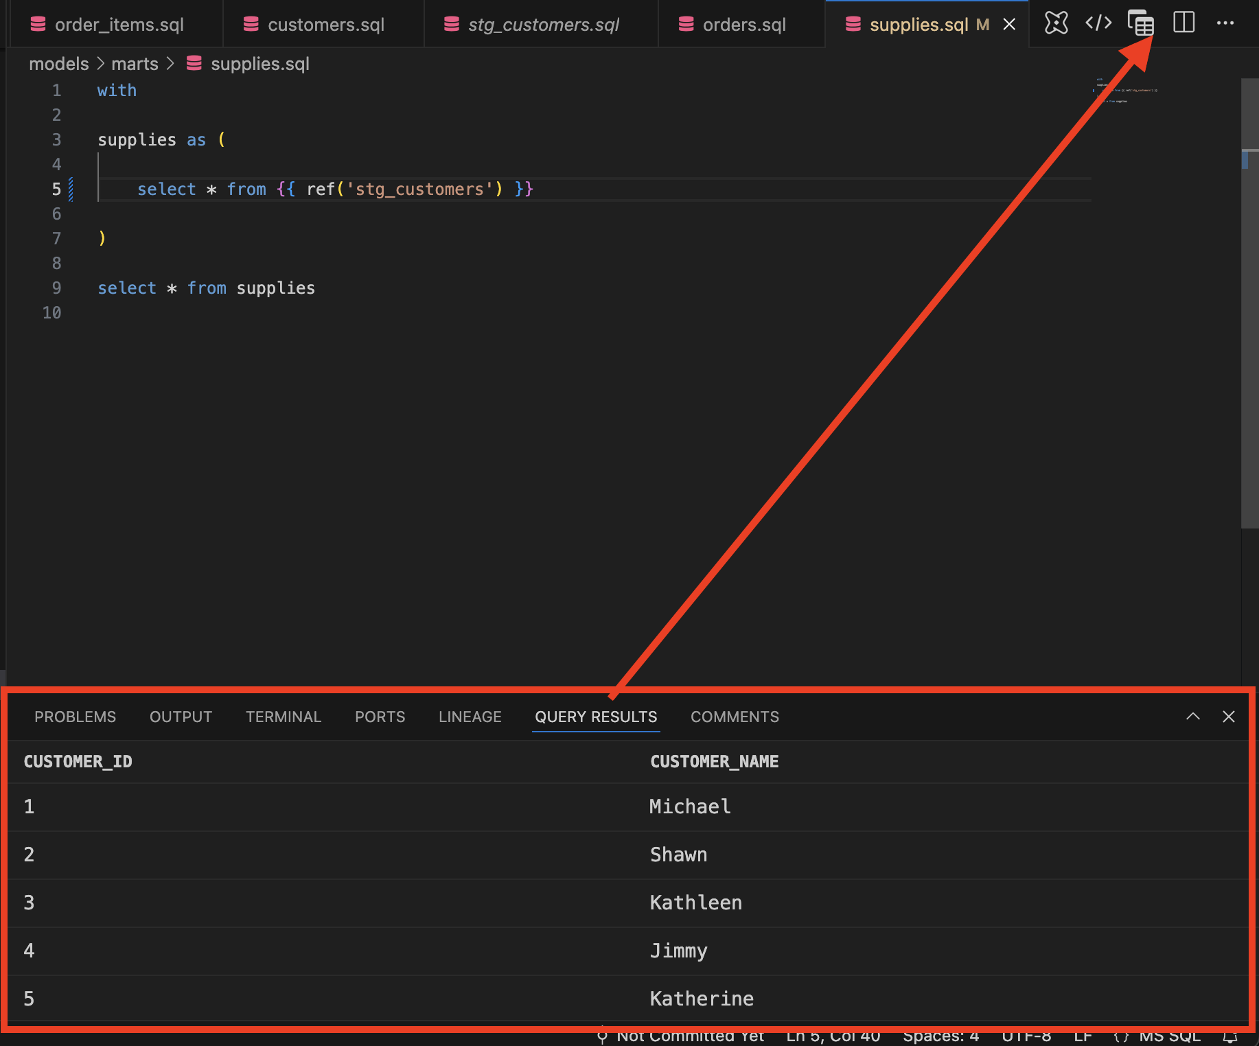
Task: Click the source control branch status icon
Action: (602, 1036)
